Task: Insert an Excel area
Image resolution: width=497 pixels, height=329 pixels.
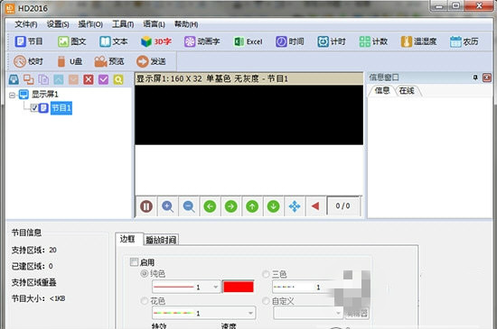Action: click(x=248, y=41)
